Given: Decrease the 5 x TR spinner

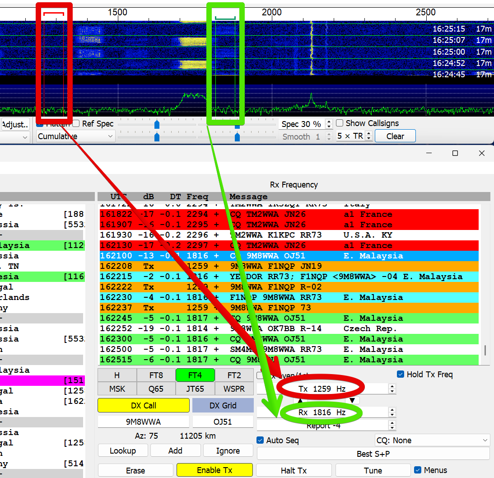Looking at the screenshot, I should (x=369, y=139).
